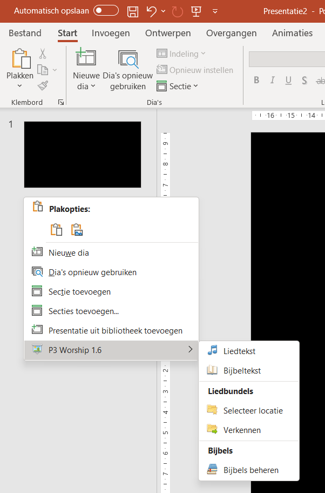Click Start slideshow from beginning icon

coord(196,11)
